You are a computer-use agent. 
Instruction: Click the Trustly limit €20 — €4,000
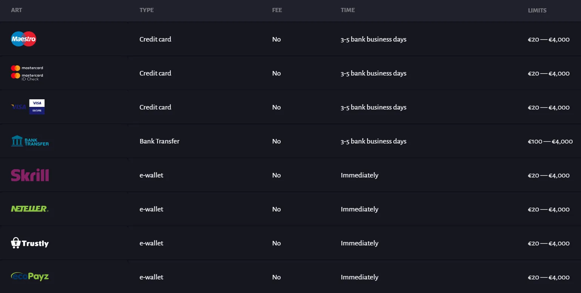coord(549,243)
